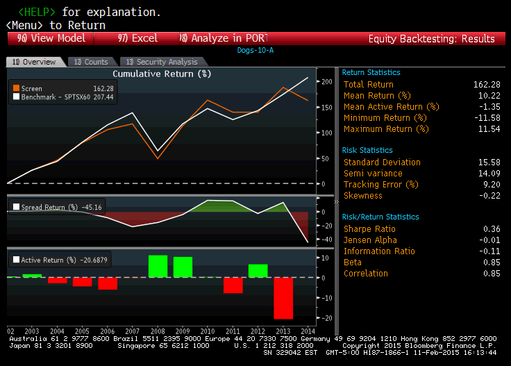Open the 13) Security Analysis tab
511x366 pixels.
162,62
